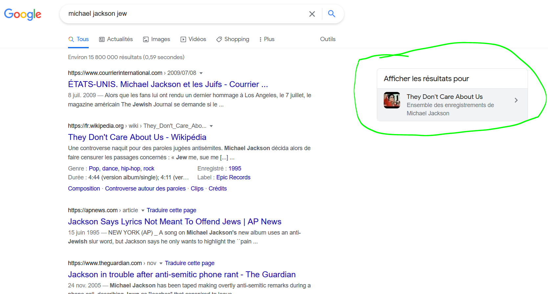Expand dropdown arrow next to fr.wikipedia.org URL

(211, 126)
